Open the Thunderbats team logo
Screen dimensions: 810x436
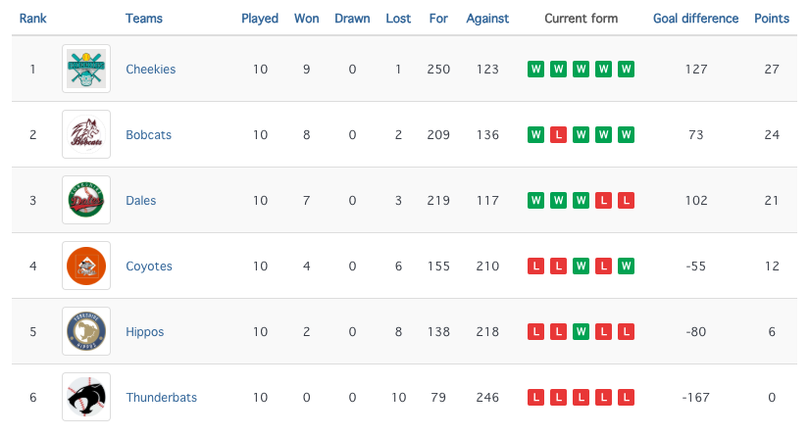pos(86,397)
